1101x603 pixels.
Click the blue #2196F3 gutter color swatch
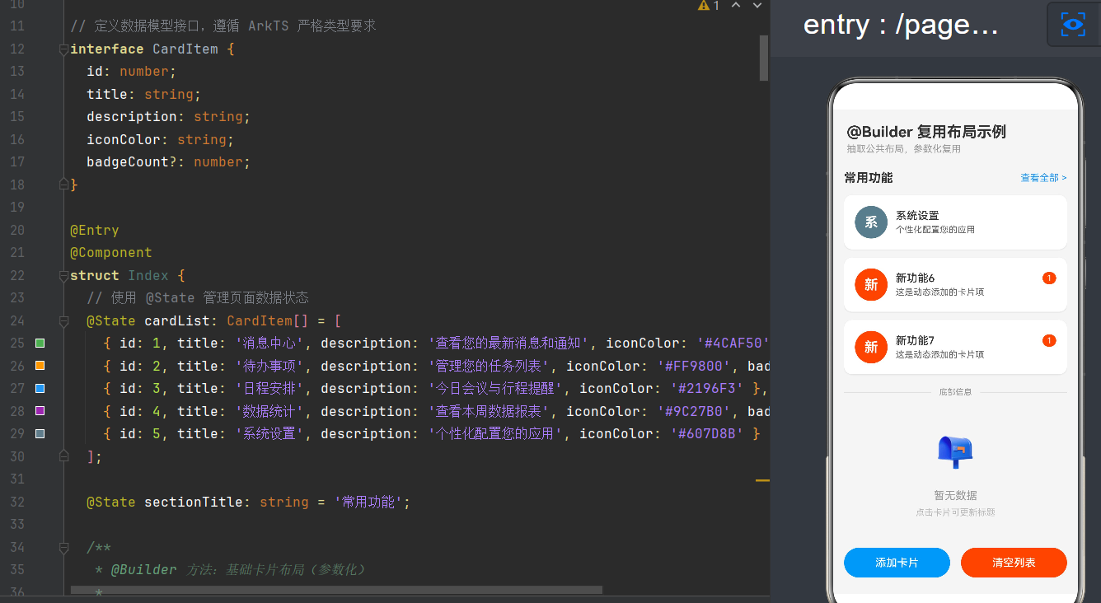coord(40,388)
